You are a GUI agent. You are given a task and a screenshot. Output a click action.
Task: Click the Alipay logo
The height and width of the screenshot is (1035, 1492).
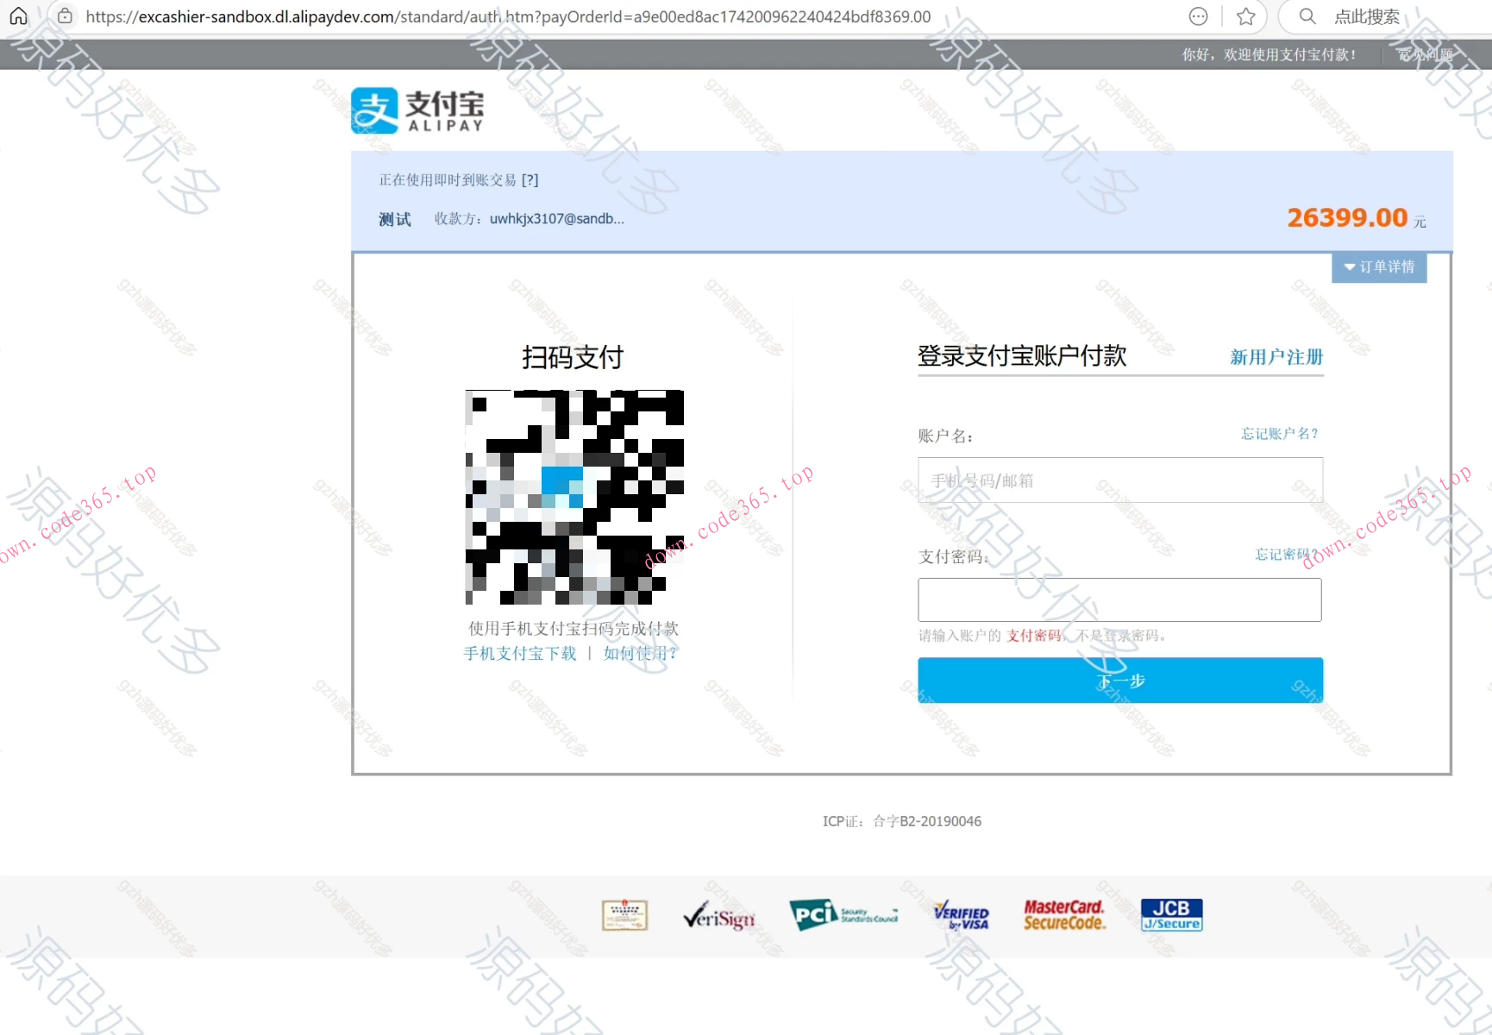point(417,110)
